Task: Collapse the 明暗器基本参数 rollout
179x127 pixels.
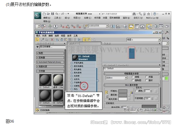Action: (132, 74)
